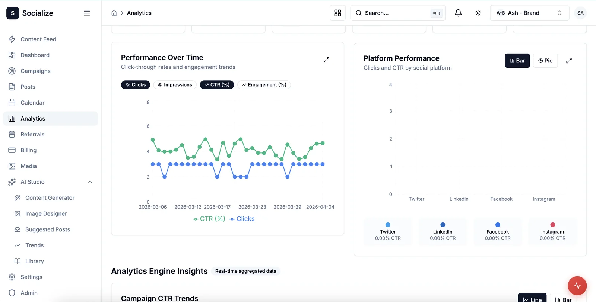The height and width of the screenshot is (302, 596).
Task: Click the red activity floating button
Action: pyautogui.click(x=577, y=286)
